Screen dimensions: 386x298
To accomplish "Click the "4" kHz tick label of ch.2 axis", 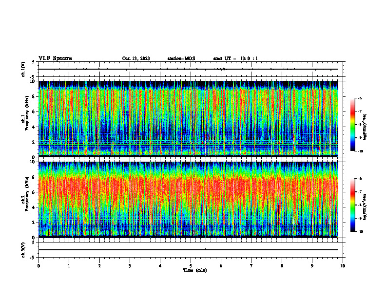I will click(34, 207).
